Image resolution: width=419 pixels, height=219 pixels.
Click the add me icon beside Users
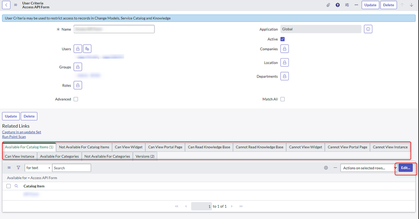tap(87, 49)
